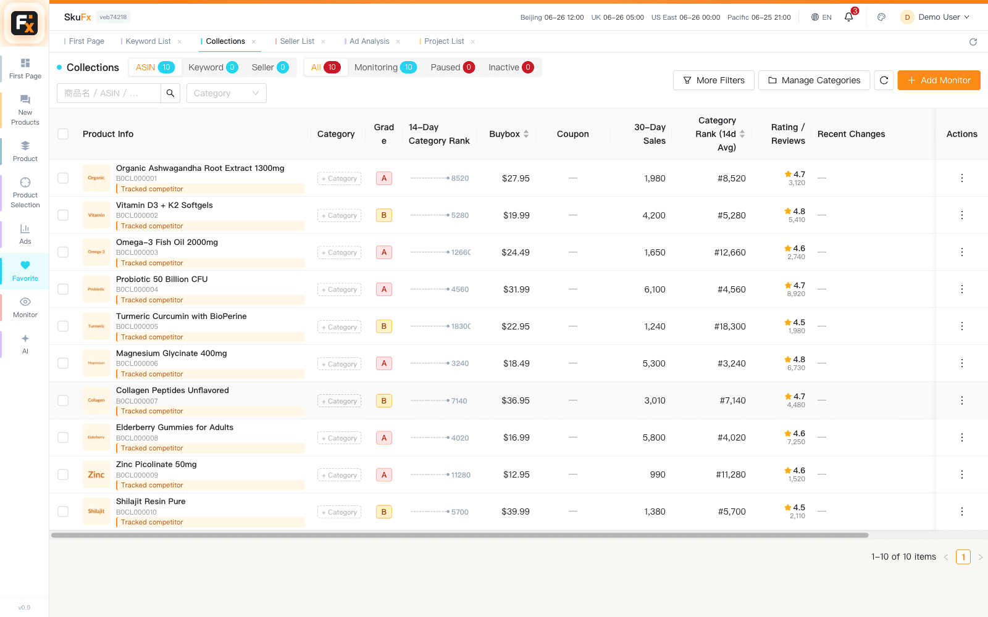Add category for Elderberry Gummies row
The image size is (988, 617).
pos(340,438)
